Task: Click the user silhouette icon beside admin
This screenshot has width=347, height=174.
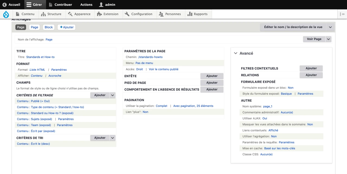Action: [x=101, y=5]
